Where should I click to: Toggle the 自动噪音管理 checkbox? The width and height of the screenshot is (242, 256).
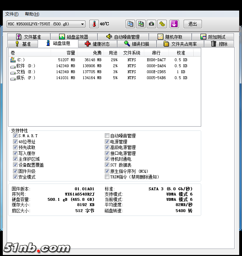(x=107, y=136)
